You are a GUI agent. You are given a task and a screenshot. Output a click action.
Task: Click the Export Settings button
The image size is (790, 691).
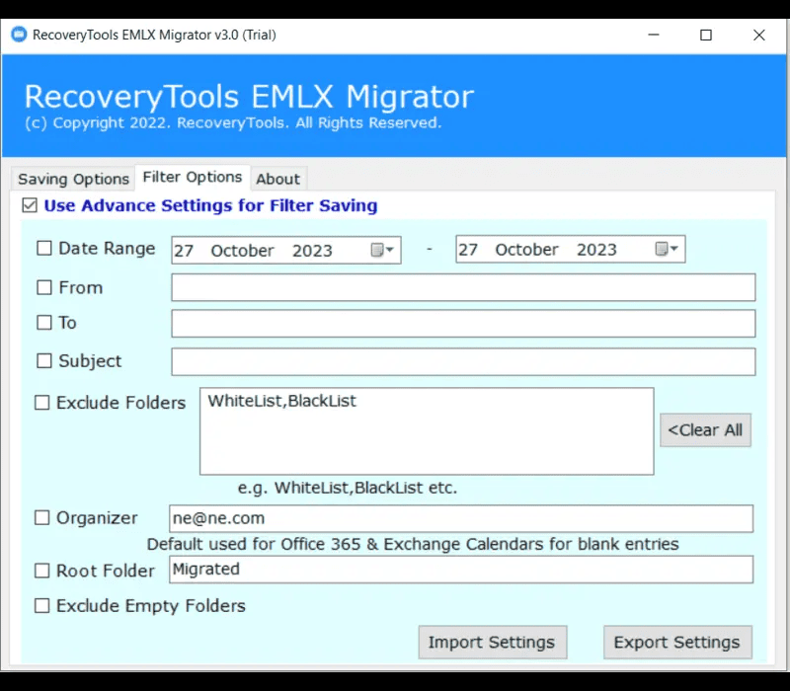677,643
